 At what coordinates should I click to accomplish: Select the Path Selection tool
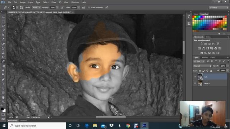coord(3,88)
